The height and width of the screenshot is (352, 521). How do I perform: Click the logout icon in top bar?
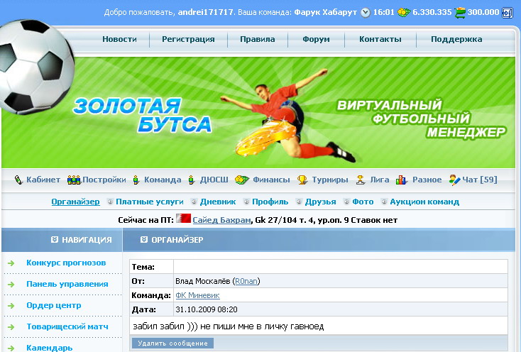(507, 12)
